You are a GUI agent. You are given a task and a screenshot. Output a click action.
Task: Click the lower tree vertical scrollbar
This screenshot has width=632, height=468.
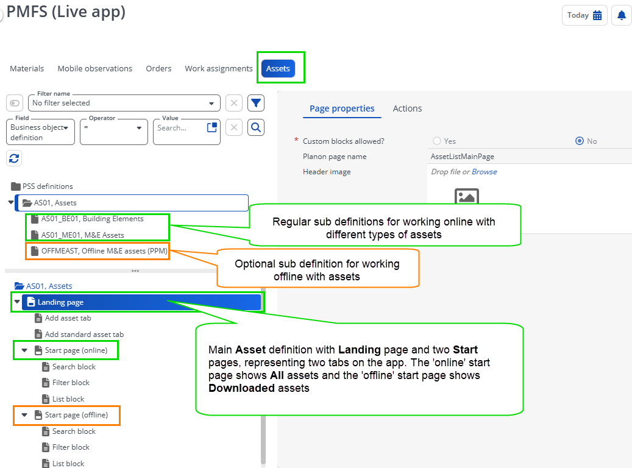click(x=263, y=439)
